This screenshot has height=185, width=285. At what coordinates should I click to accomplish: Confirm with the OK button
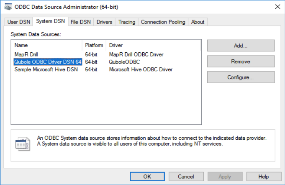click(147, 177)
